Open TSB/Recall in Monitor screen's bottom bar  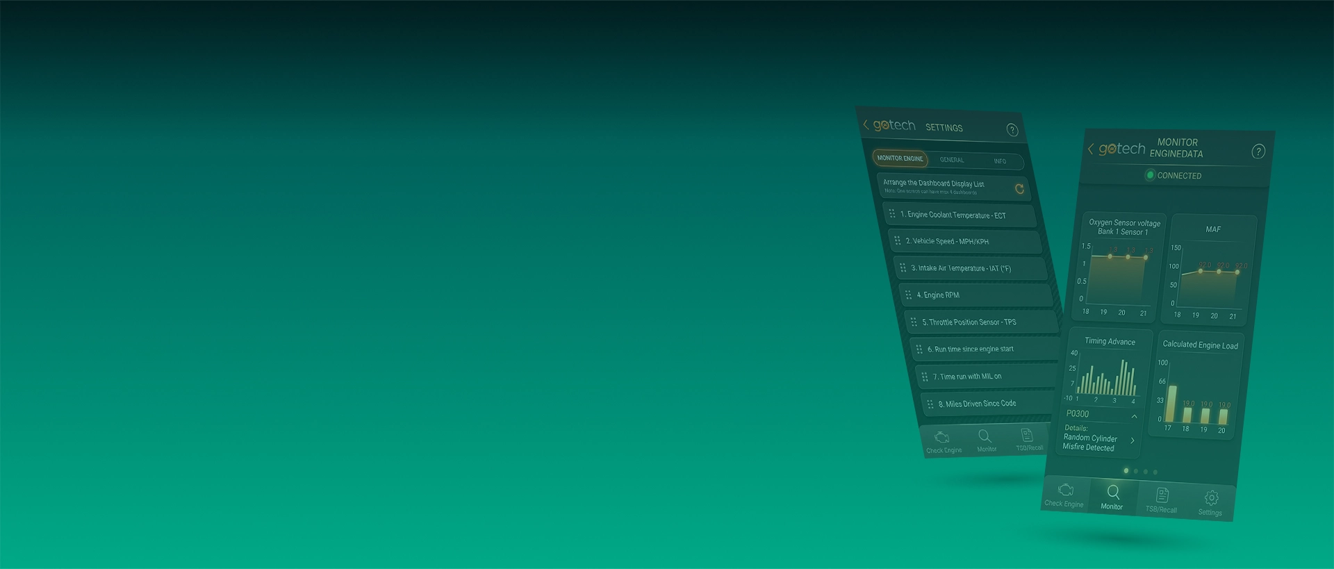[1162, 500]
